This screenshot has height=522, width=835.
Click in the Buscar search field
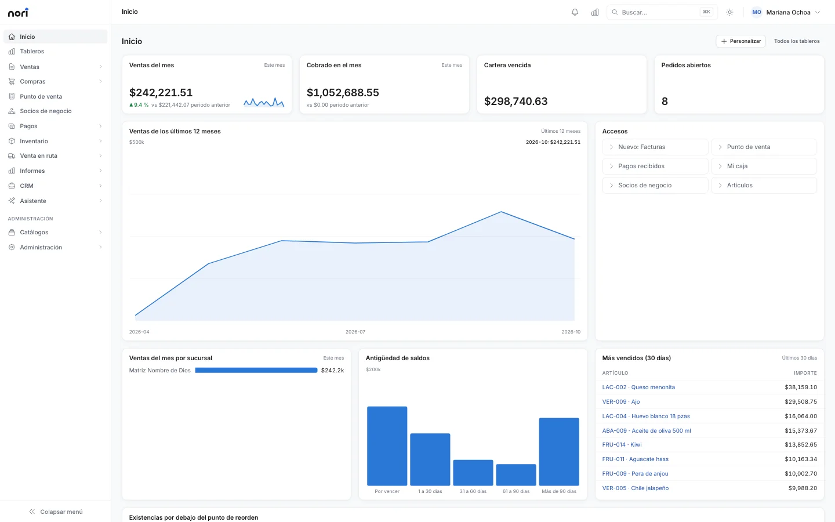coord(662,12)
